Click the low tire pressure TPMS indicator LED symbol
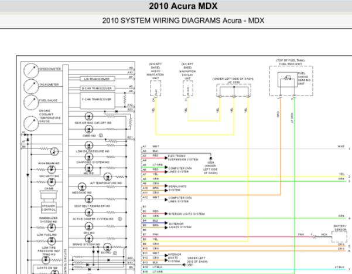 (46, 260)
